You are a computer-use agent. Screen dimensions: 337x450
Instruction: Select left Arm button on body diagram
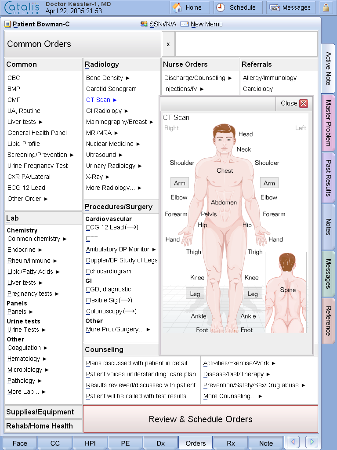269,183
